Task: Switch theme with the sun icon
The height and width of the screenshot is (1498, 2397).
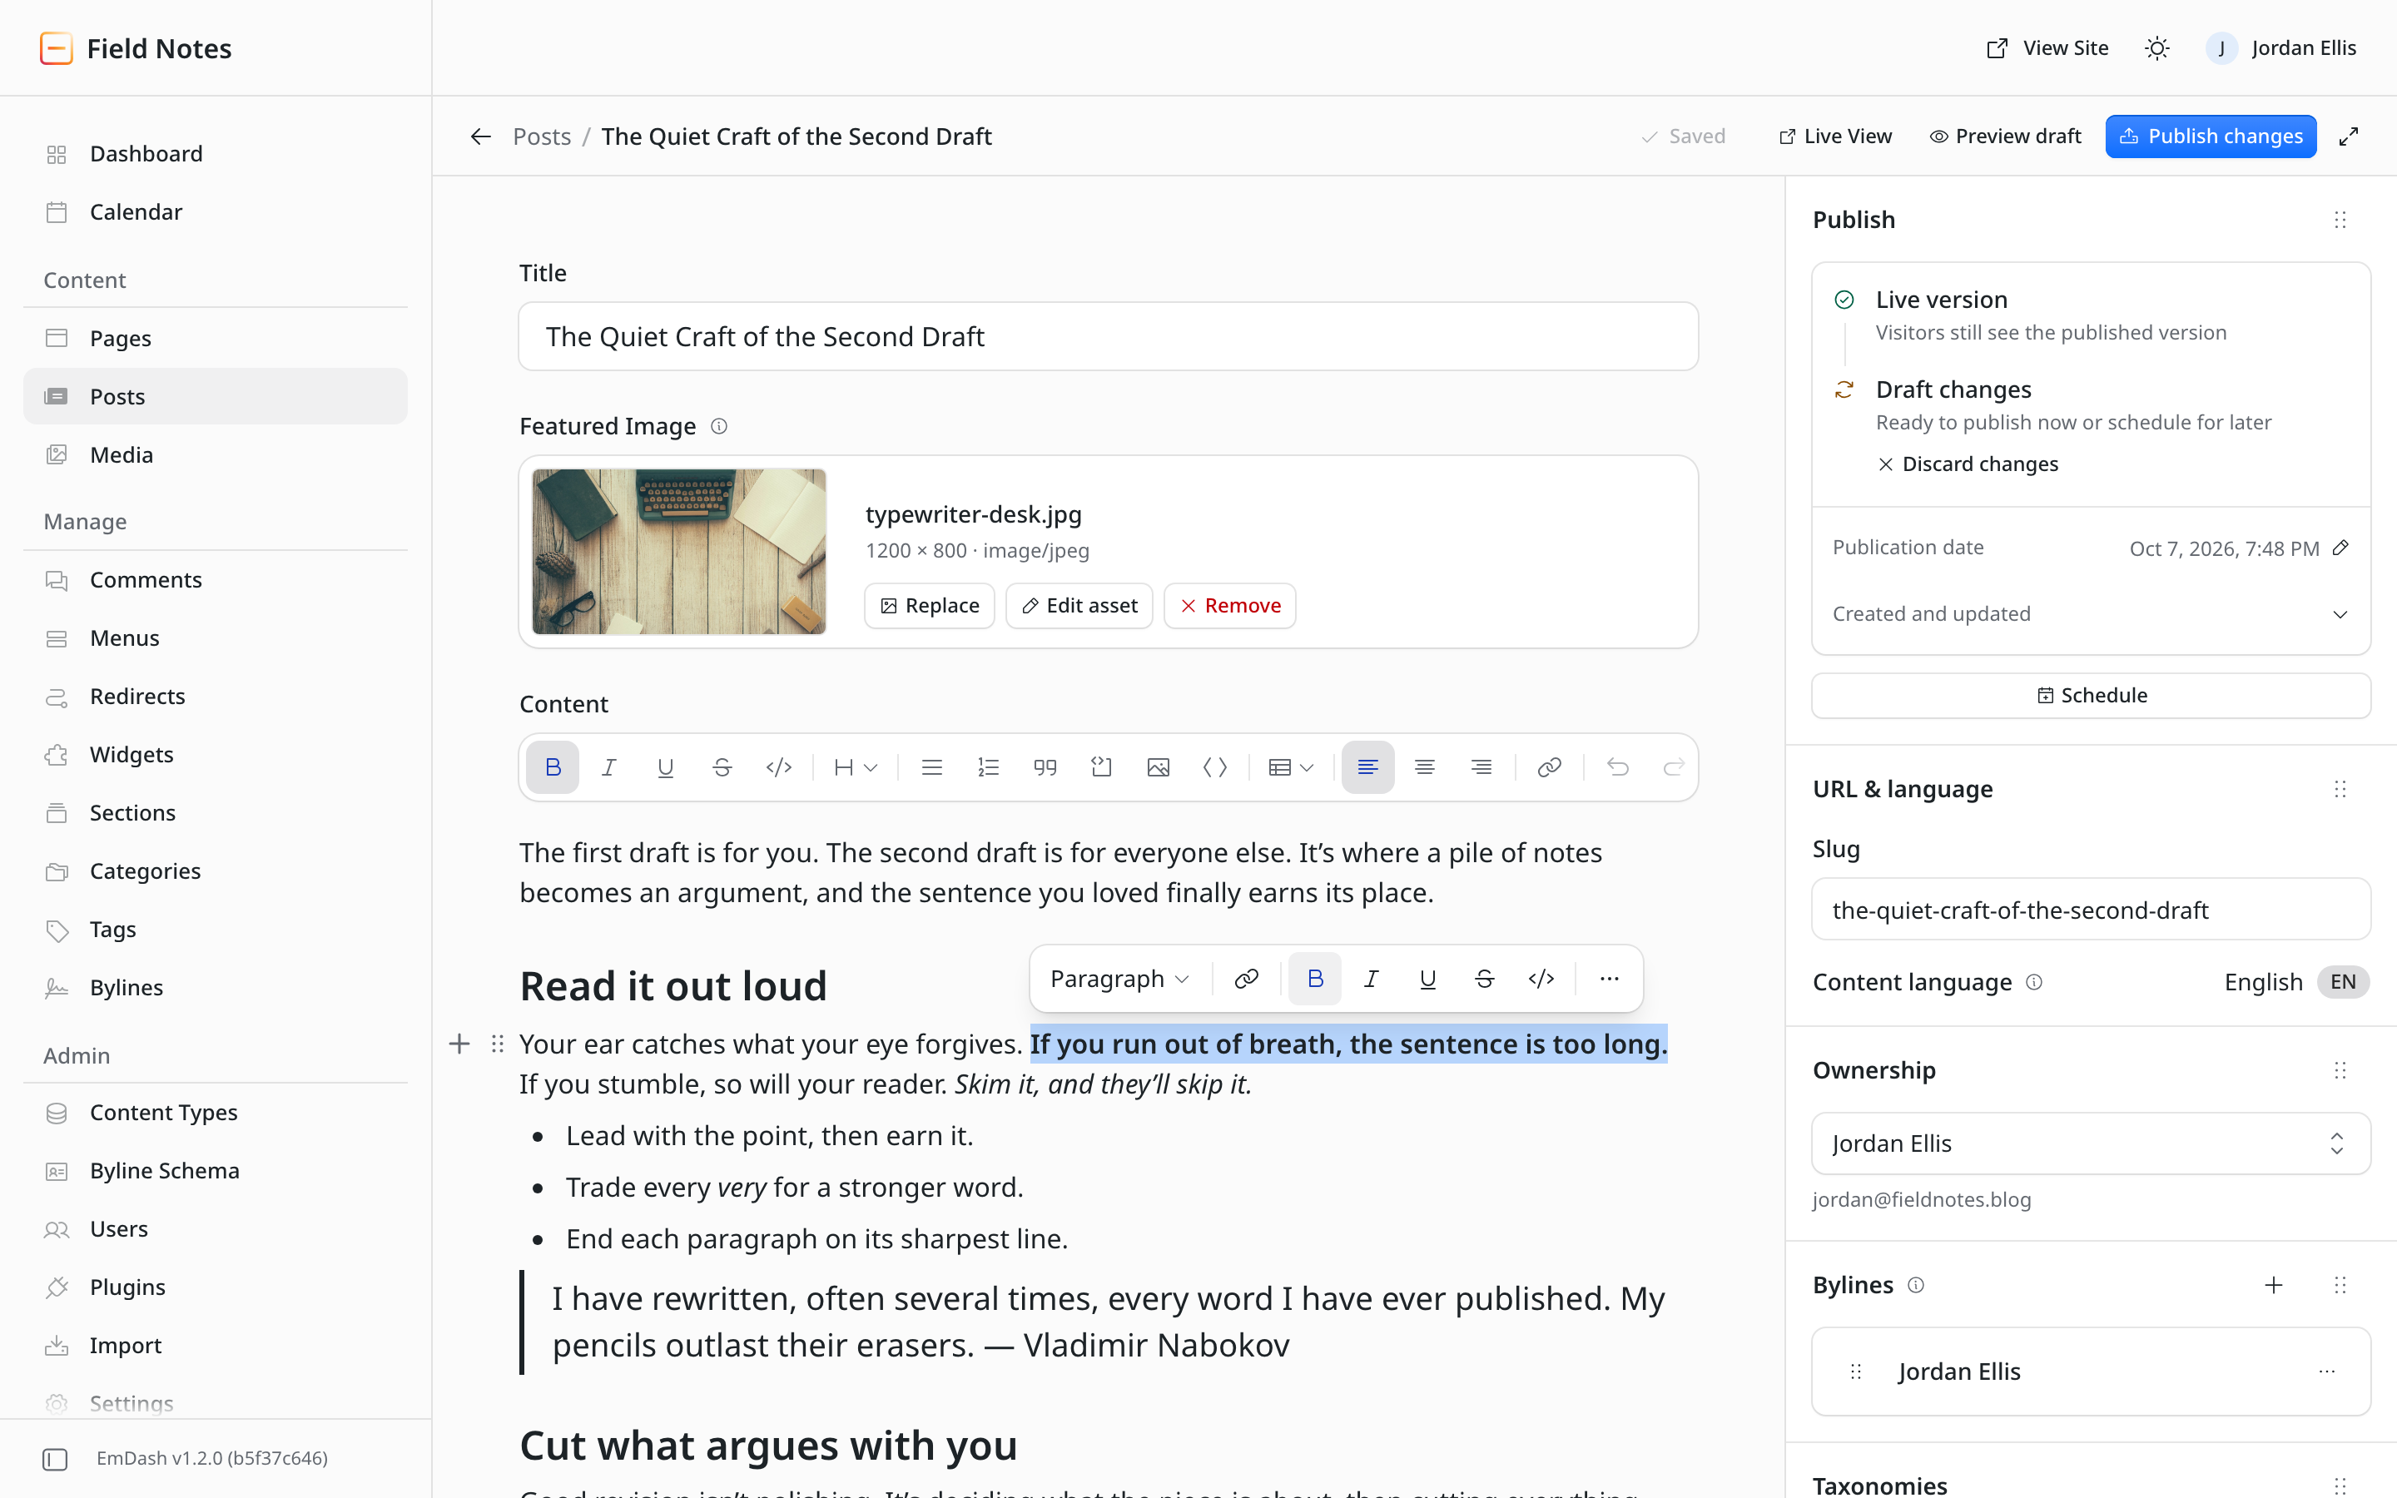Action: (x=2156, y=48)
